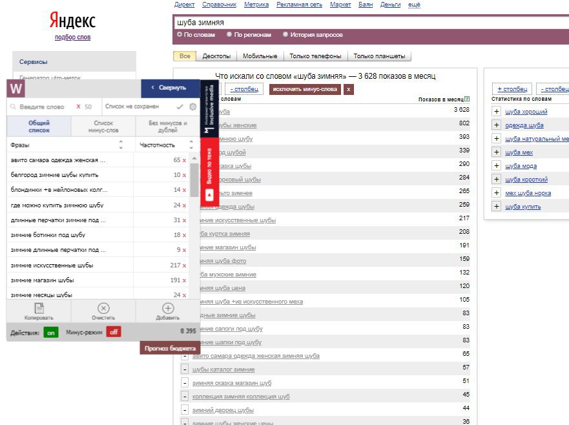Add 'шуба мода' with plus icon
This screenshot has height=425, width=569.
point(497,166)
